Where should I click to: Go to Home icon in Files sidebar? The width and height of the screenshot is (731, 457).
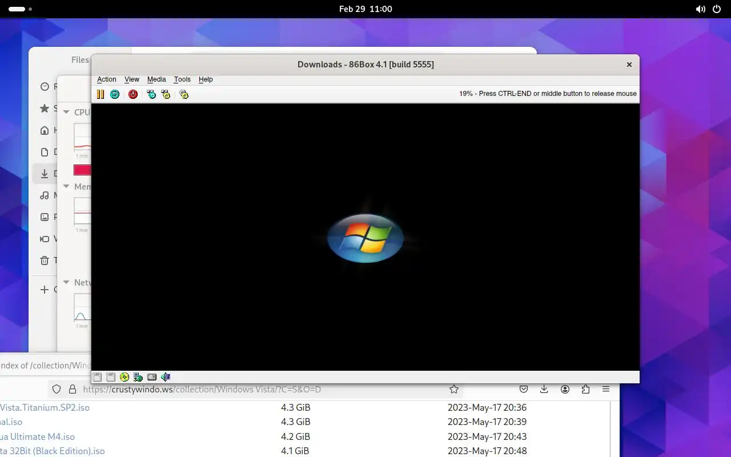45,130
